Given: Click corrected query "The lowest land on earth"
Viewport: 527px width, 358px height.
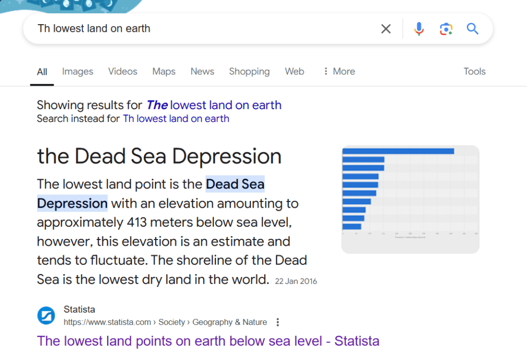Looking at the screenshot, I should (214, 105).
